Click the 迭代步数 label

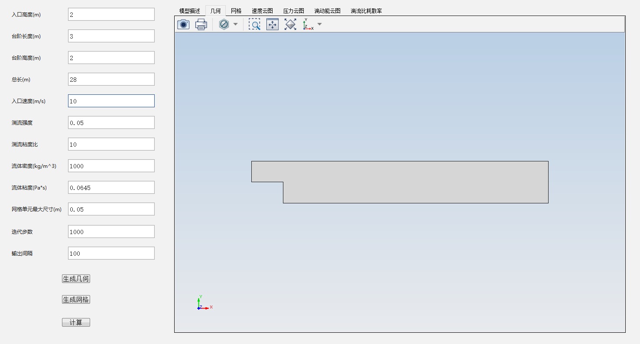tap(22, 232)
